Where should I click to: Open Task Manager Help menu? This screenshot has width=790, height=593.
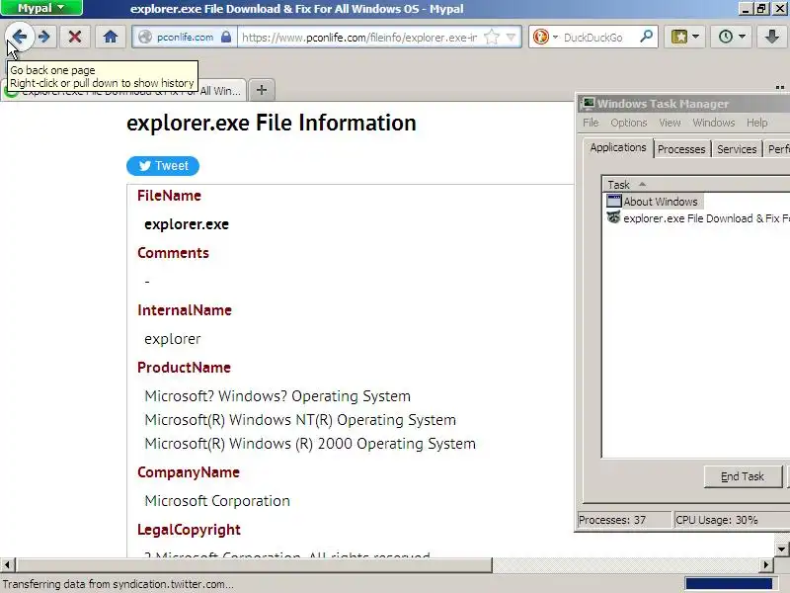[x=756, y=123]
